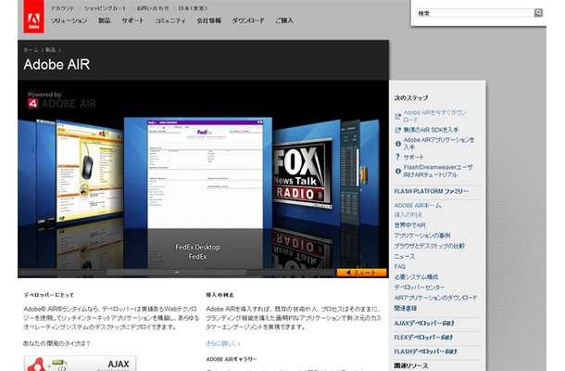Click the 関連書籍 link
This screenshot has height=371, width=565.
pyautogui.click(x=406, y=309)
